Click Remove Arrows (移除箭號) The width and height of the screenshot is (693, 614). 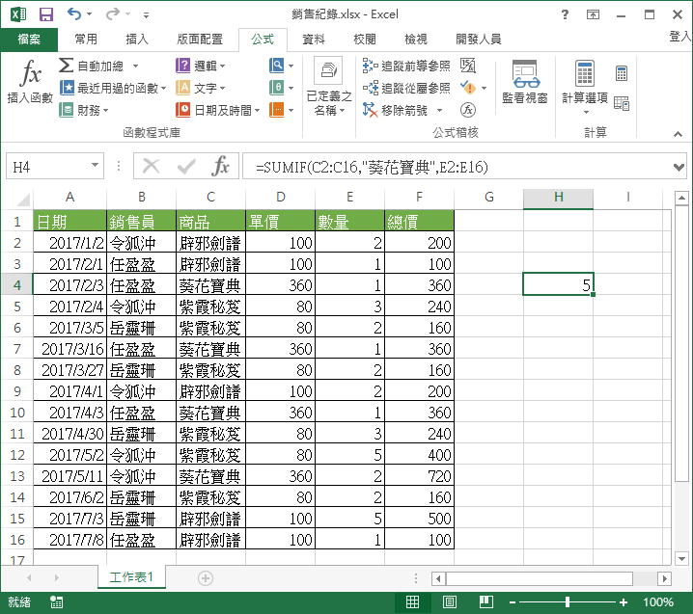396,110
